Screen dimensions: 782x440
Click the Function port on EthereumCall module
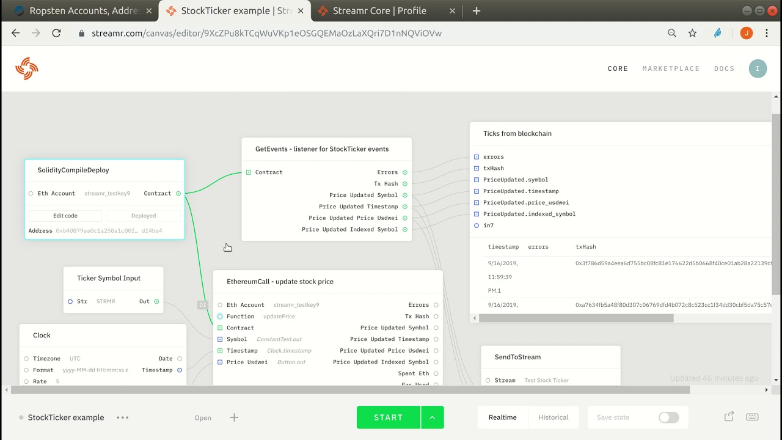click(220, 317)
